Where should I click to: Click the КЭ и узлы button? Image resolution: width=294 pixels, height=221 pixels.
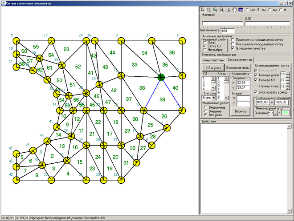click(x=213, y=68)
